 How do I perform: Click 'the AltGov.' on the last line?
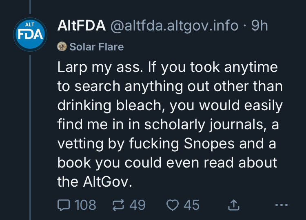click(95, 182)
